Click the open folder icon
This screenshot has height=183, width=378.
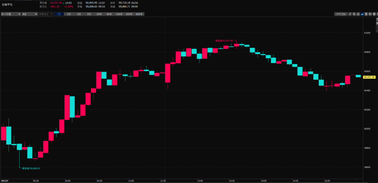pos(370,14)
